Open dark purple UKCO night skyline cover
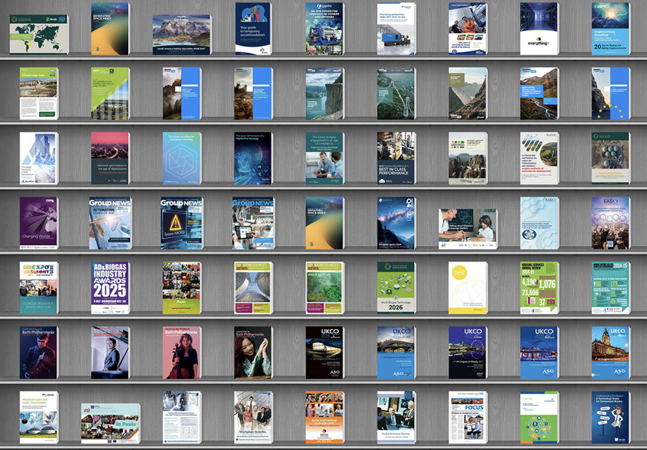The width and height of the screenshot is (647, 450). pyautogui.click(x=468, y=352)
